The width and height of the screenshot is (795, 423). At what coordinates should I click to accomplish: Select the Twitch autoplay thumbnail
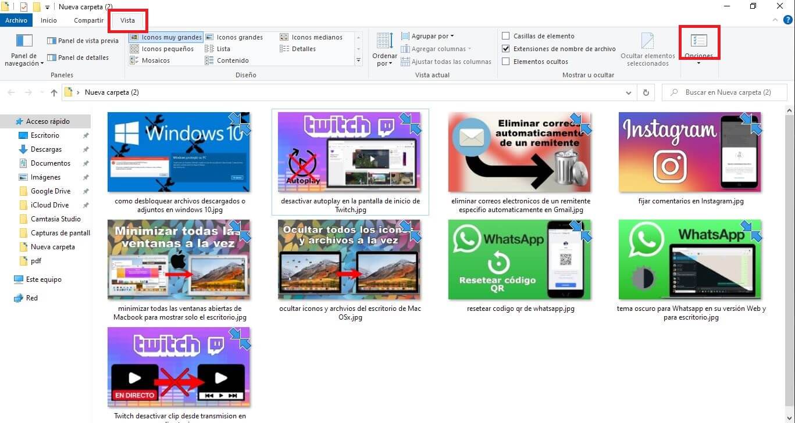pyautogui.click(x=350, y=152)
